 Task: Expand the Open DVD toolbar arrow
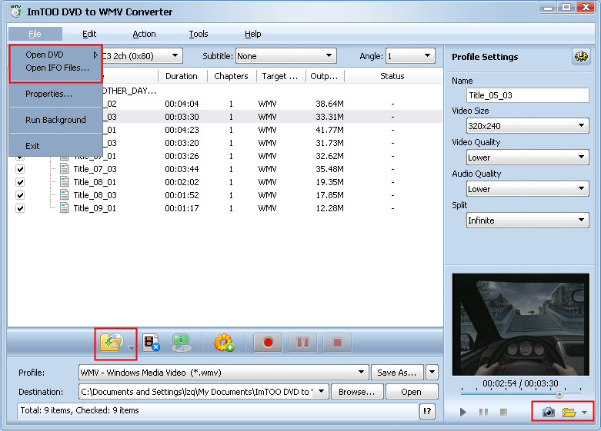[x=131, y=347]
